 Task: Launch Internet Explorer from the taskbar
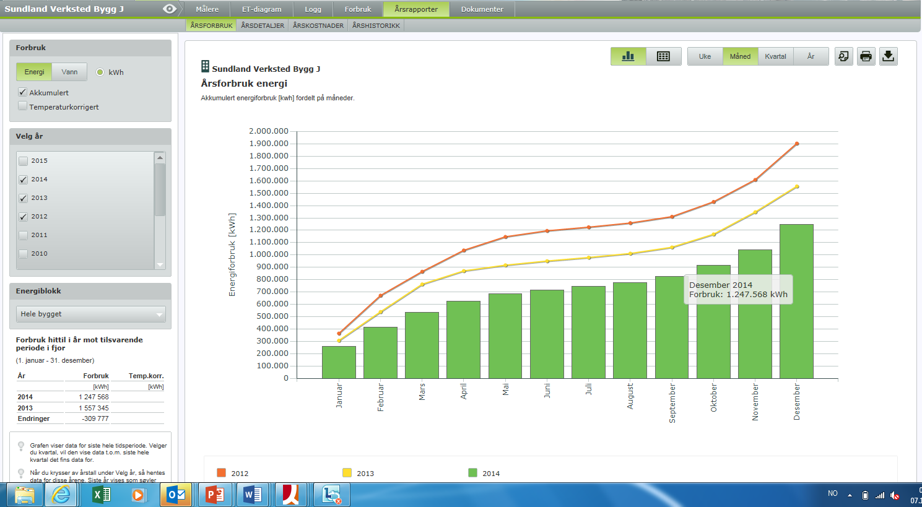point(61,495)
